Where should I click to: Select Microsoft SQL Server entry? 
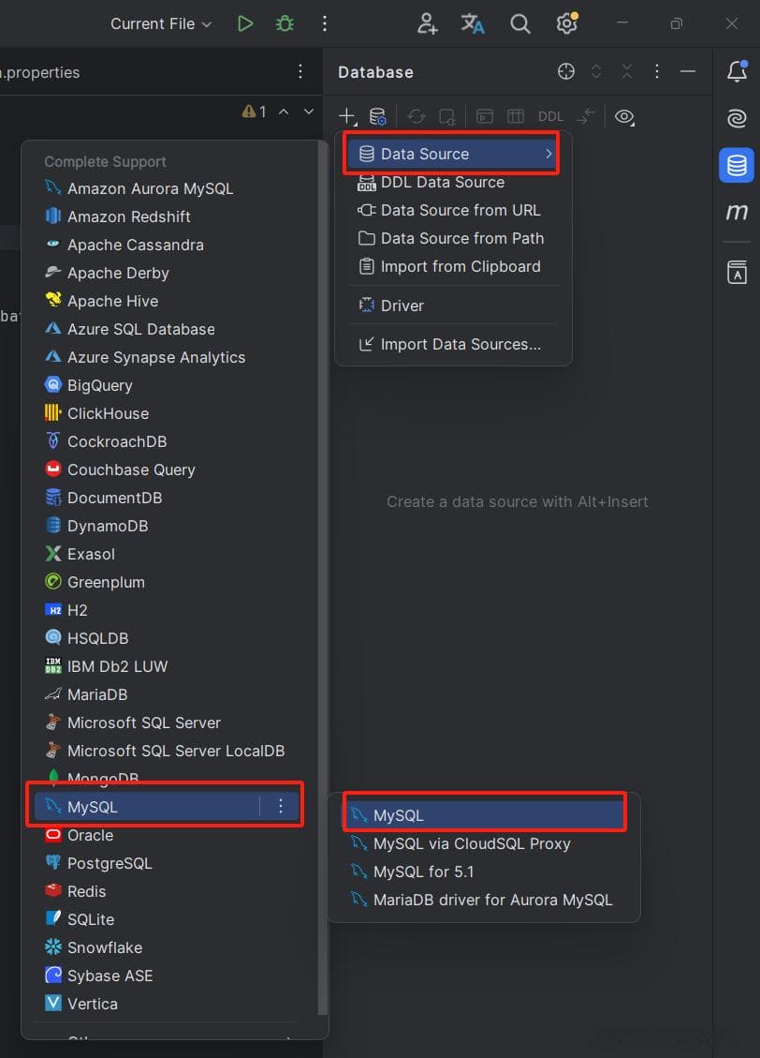click(167, 723)
